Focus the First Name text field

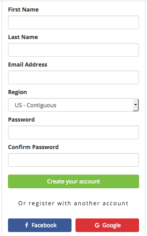(73, 22)
